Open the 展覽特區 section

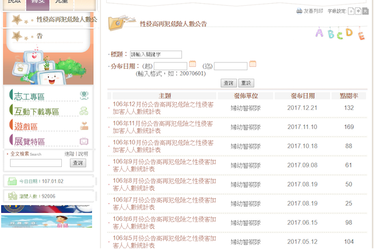point(29,141)
